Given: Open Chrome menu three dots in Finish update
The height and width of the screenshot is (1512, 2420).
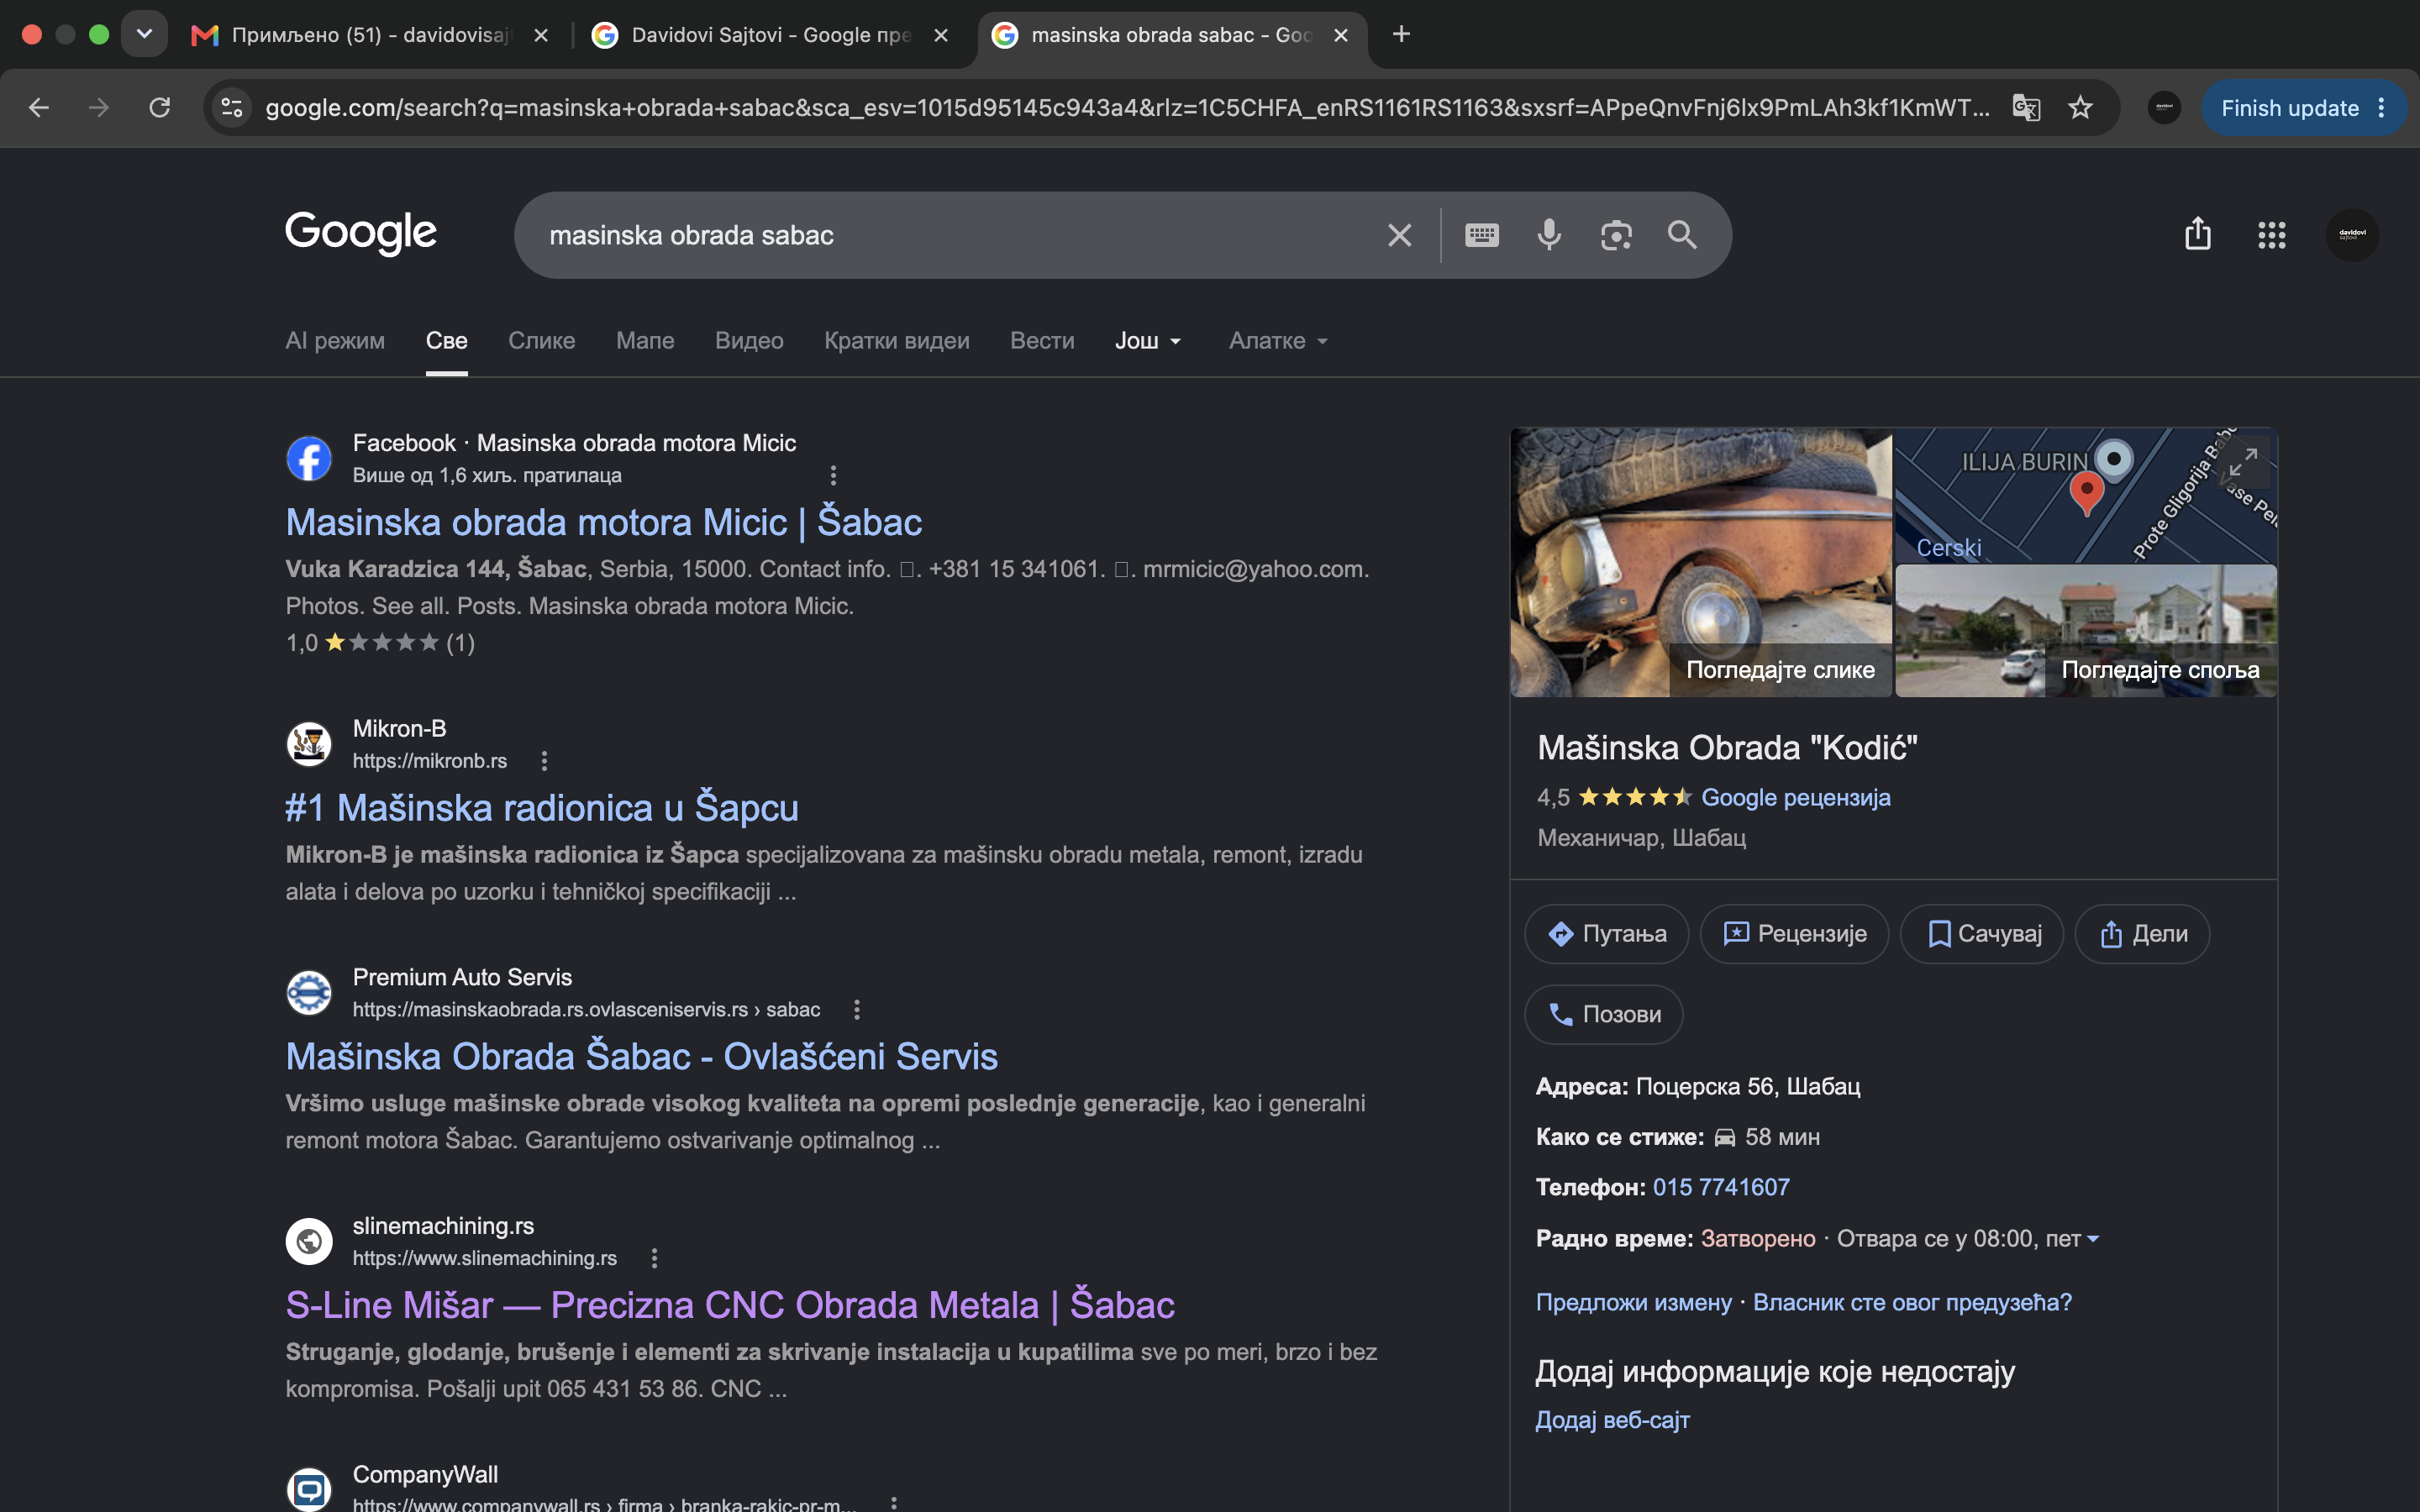Looking at the screenshot, I should coord(2382,108).
